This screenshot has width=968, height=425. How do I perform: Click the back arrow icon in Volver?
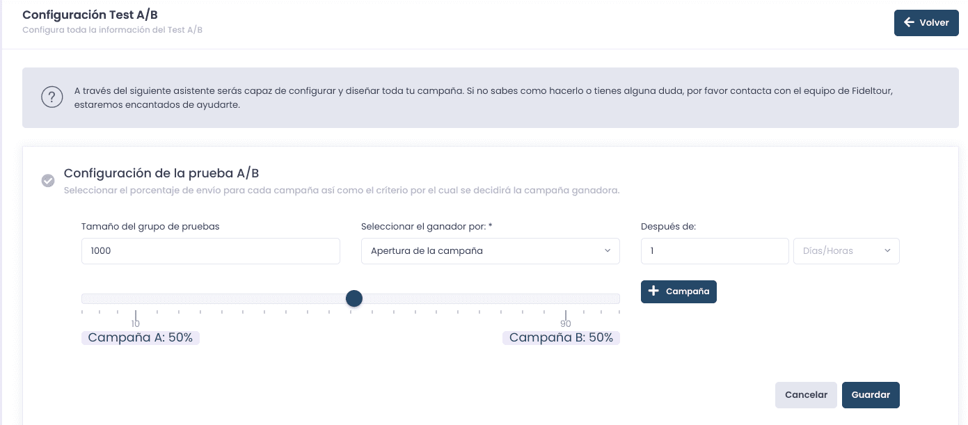tap(909, 23)
